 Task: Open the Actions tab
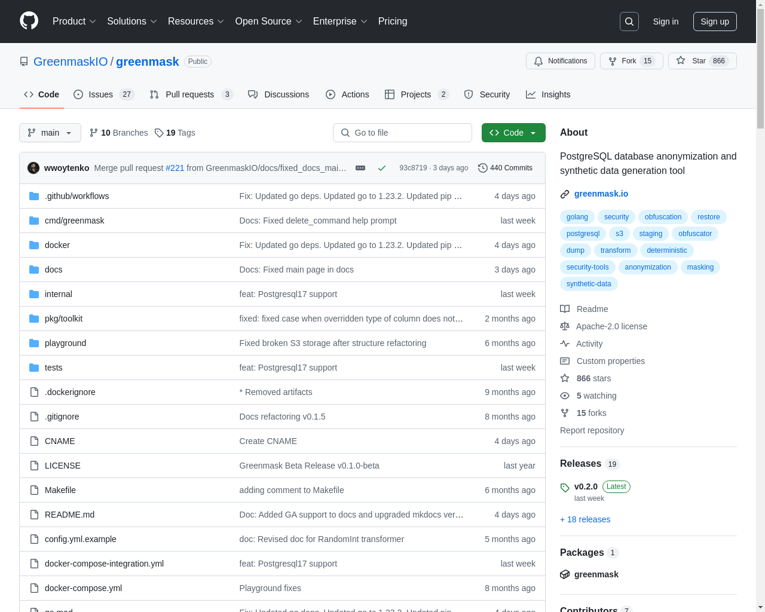point(347,94)
